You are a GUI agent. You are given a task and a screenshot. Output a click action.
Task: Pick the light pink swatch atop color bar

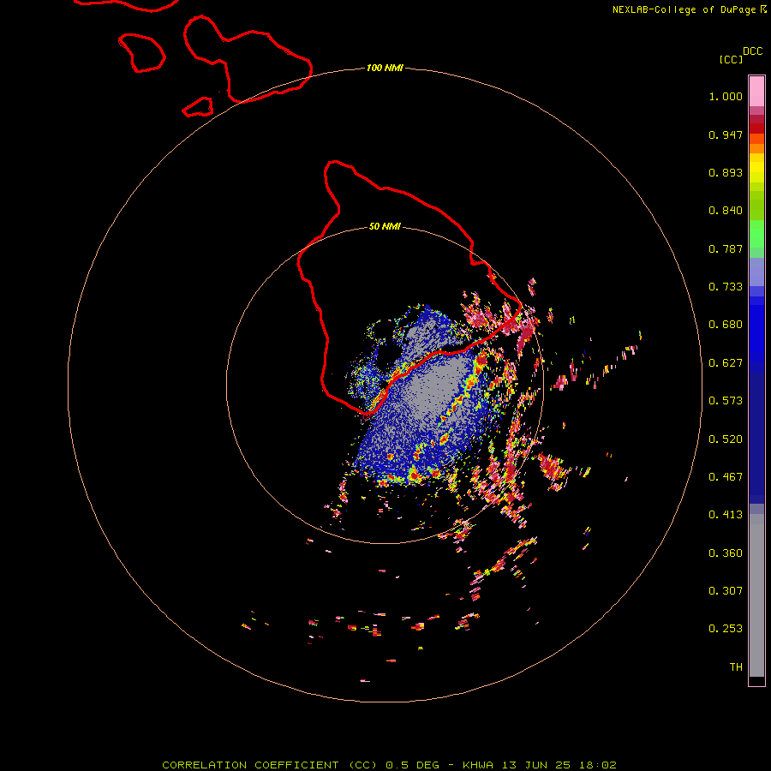[756, 91]
